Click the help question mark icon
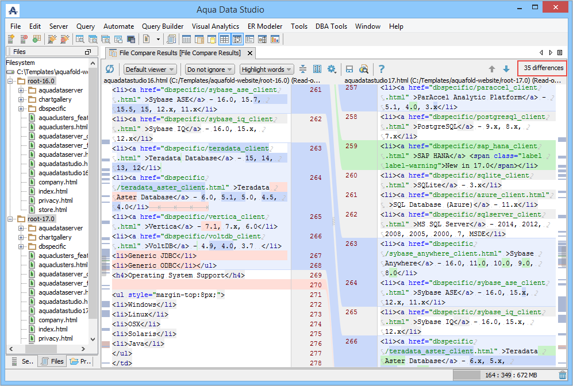The width and height of the screenshot is (573, 386). pos(381,70)
